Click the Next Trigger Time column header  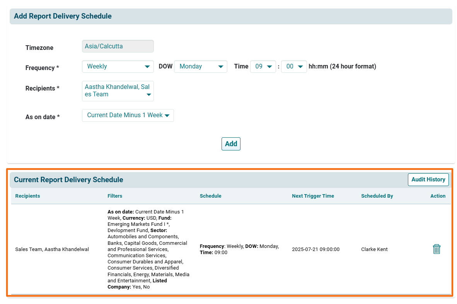coord(313,196)
